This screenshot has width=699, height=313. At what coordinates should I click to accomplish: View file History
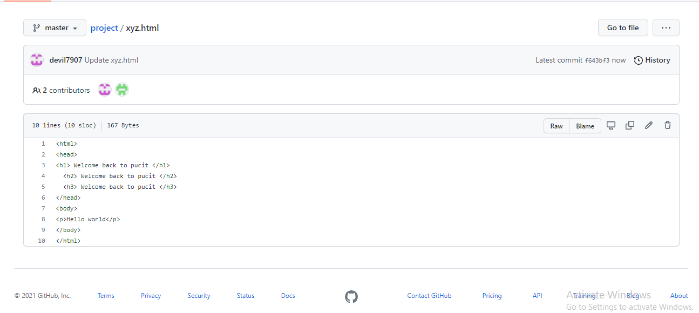click(652, 60)
